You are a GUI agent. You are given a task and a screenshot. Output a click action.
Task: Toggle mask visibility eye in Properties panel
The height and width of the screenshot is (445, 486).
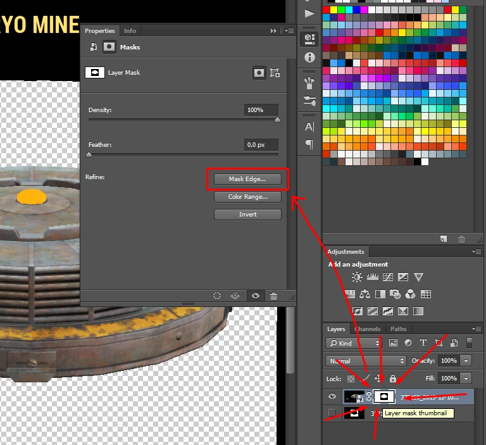256,296
